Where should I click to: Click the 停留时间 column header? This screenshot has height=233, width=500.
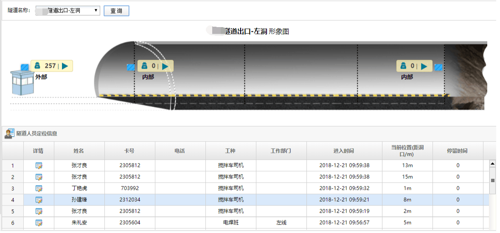coord(458,151)
